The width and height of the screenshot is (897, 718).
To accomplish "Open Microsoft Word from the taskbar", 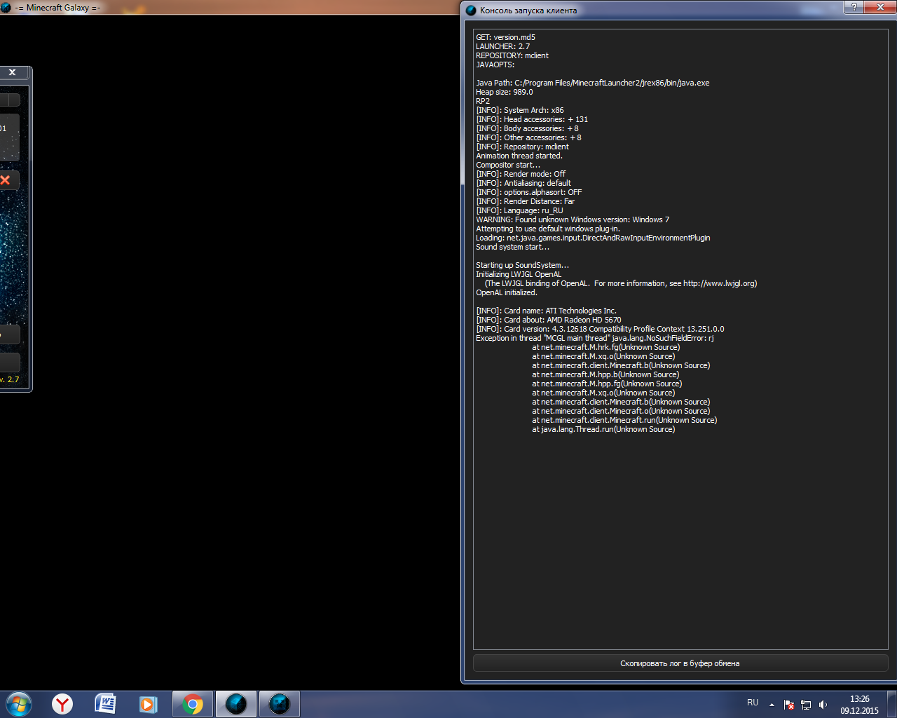I will [x=105, y=704].
